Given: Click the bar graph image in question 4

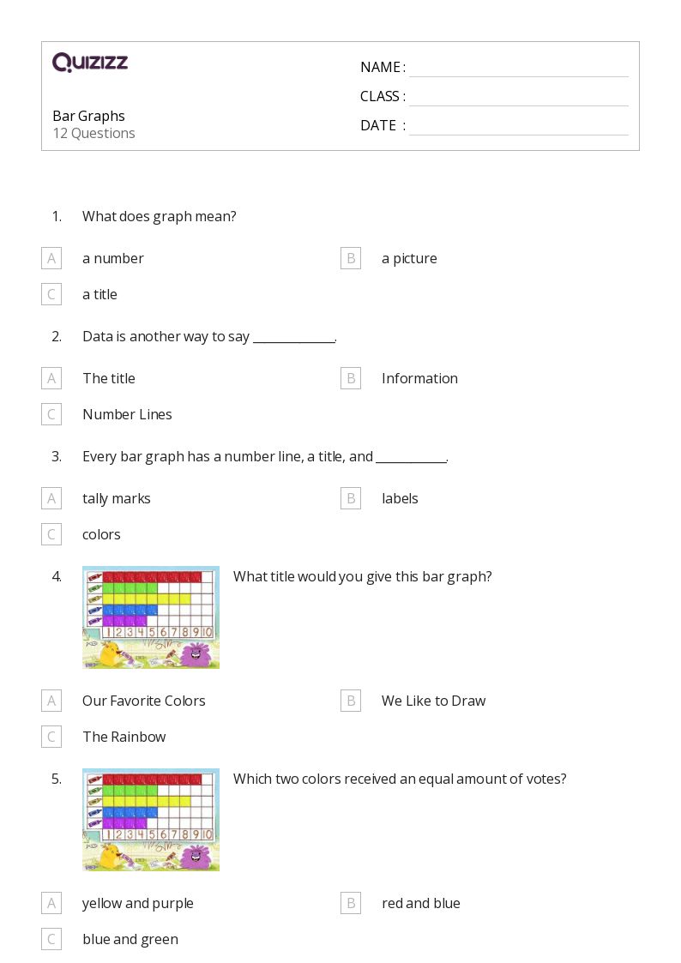Looking at the screenshot, I should point(151,617).
